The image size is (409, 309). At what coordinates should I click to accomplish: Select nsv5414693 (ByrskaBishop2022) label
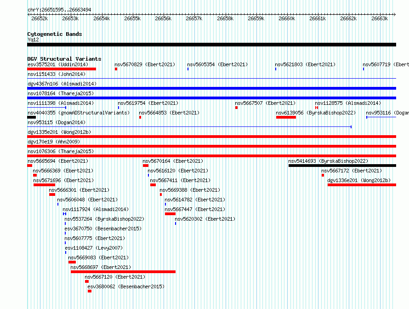pyautogui.click(x=328, y=161)
